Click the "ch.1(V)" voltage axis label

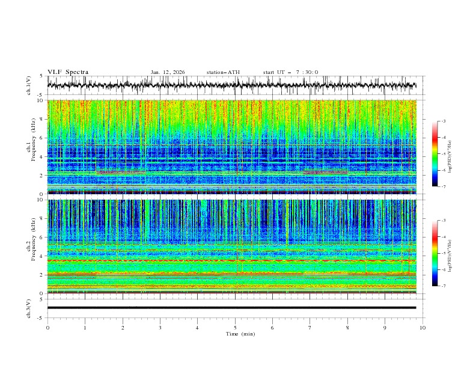pos(29,85)
